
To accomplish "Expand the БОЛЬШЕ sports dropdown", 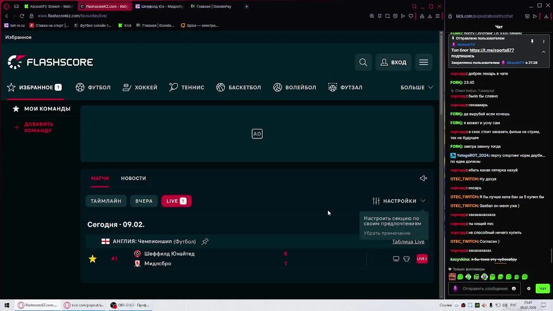I will point(417,87).
